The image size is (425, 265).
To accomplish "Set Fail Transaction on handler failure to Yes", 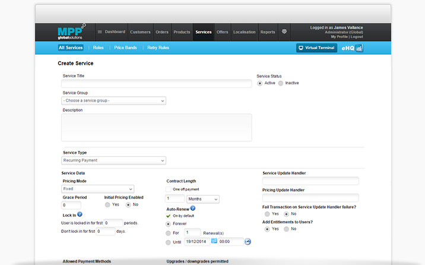I will (267, 214).
